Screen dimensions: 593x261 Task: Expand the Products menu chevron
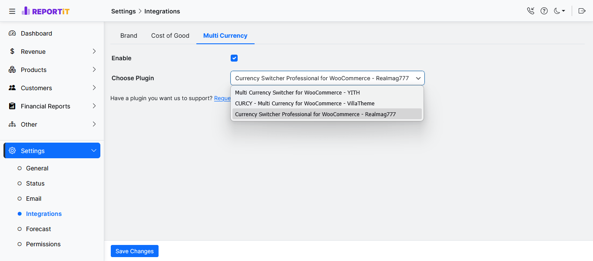94,70
